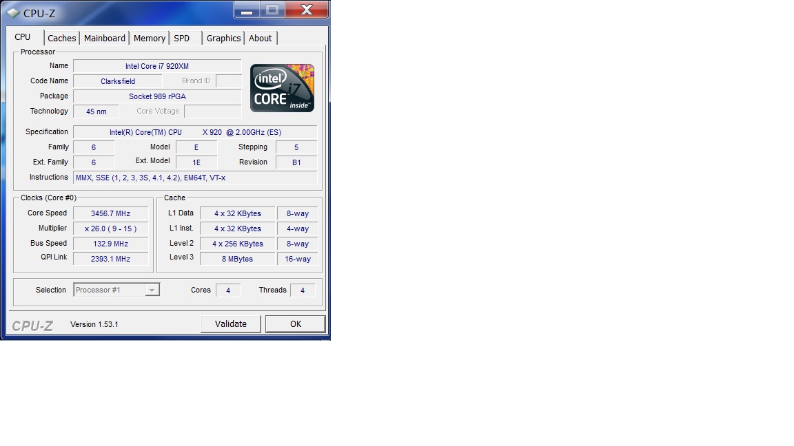Click the Technology value 45 nm
Image resolution: width=794 pixels, height=446 pixels.
pos(96,111)
